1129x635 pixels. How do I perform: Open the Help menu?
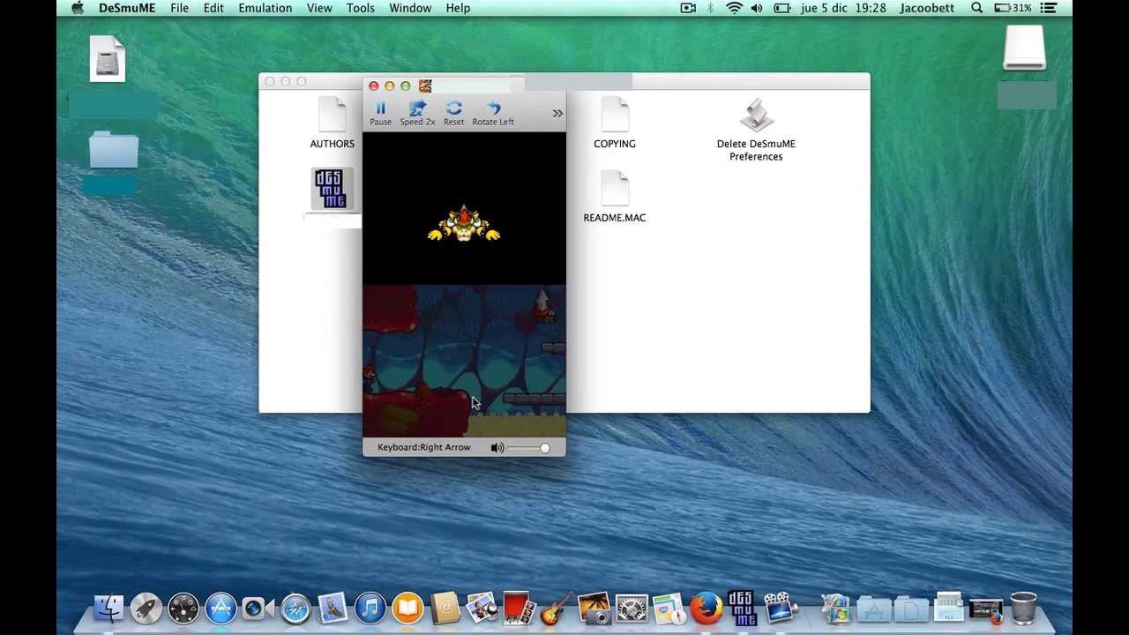pos(458,8)
